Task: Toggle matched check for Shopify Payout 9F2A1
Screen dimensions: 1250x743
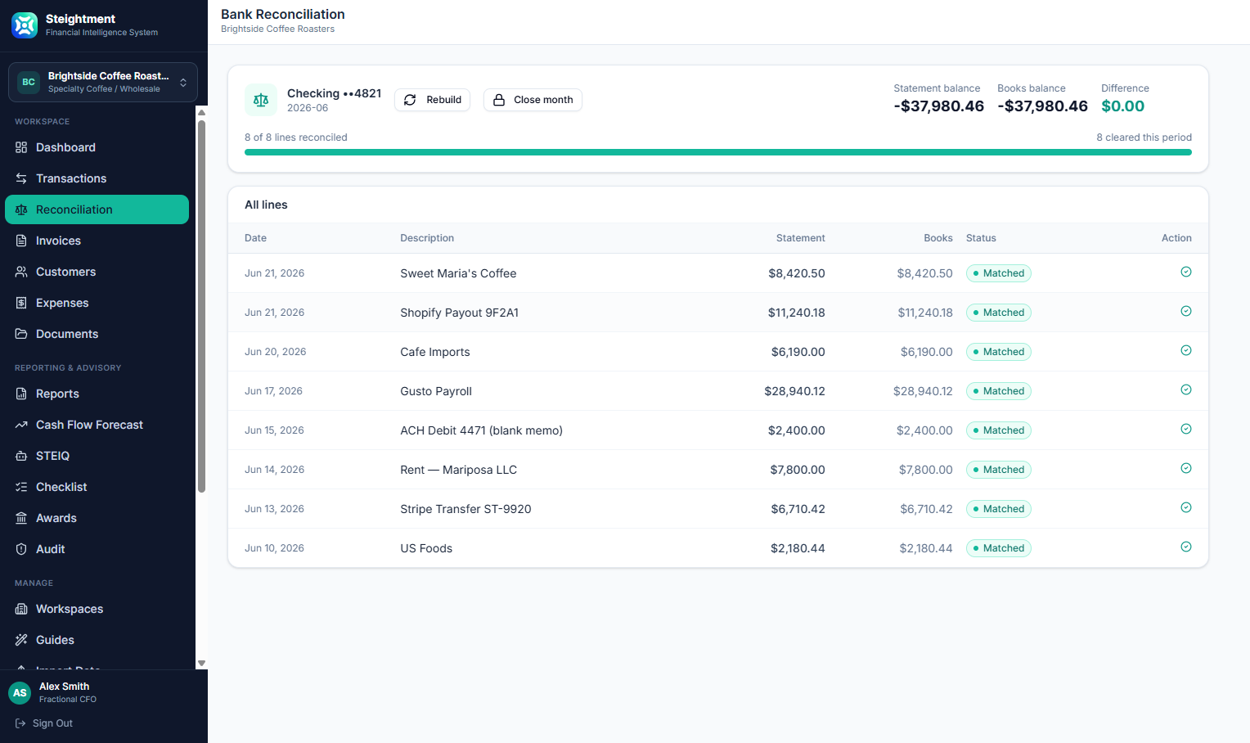Action: [x=1186, y=311]
